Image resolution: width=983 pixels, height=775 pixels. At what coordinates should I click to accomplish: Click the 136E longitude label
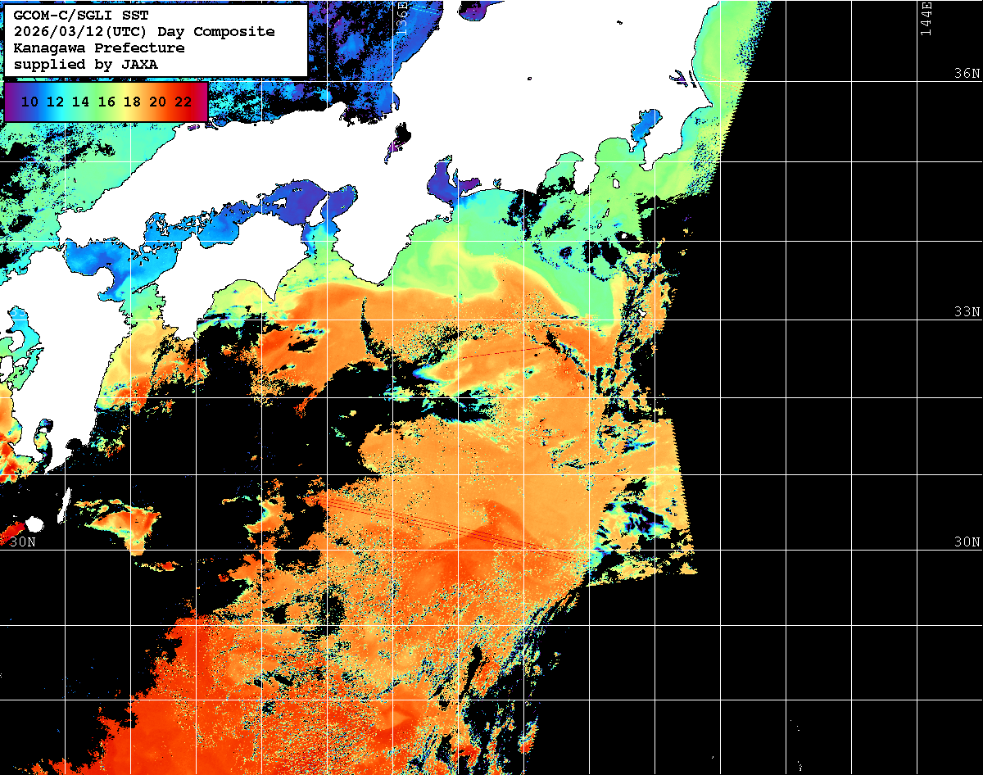[402, 18]
